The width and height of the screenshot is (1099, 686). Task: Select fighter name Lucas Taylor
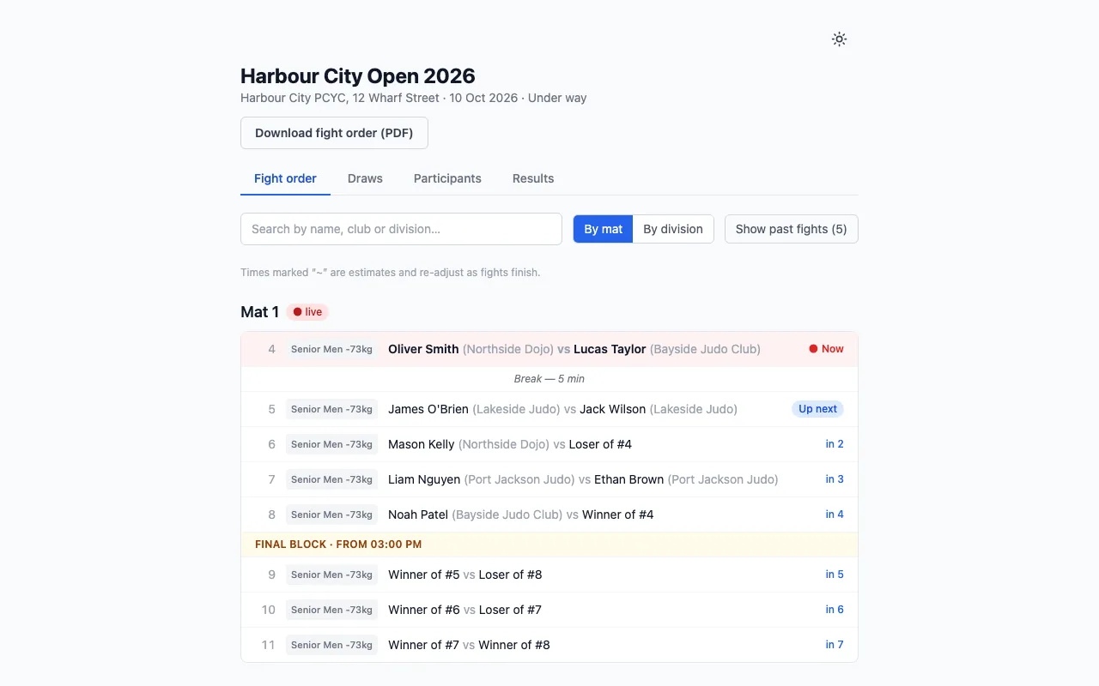point(610,349)
